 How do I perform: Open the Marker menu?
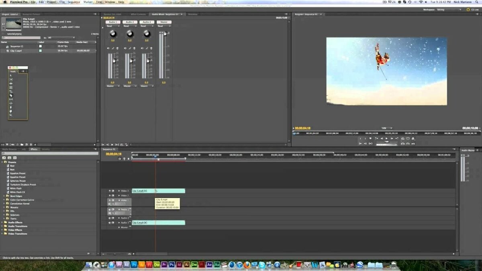[x=88, y=2]
